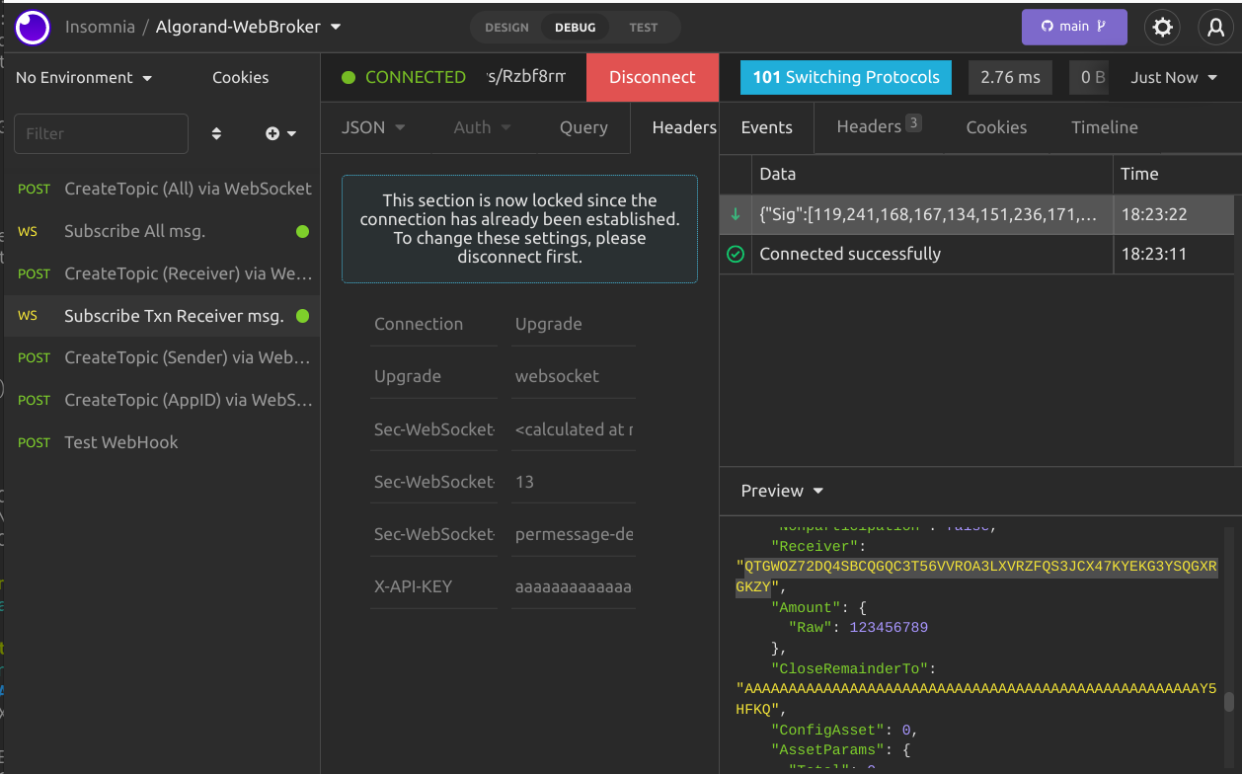
Task: Switch to the response Cookies tab
Action: pos(996,127)
